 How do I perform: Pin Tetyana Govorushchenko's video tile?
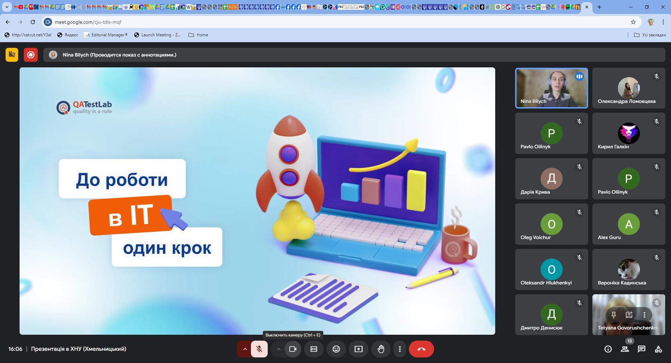pyautogui.click(x=613, y=315)
